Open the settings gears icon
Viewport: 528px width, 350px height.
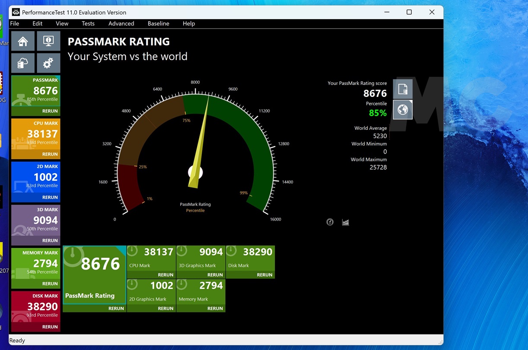(48, 64)
